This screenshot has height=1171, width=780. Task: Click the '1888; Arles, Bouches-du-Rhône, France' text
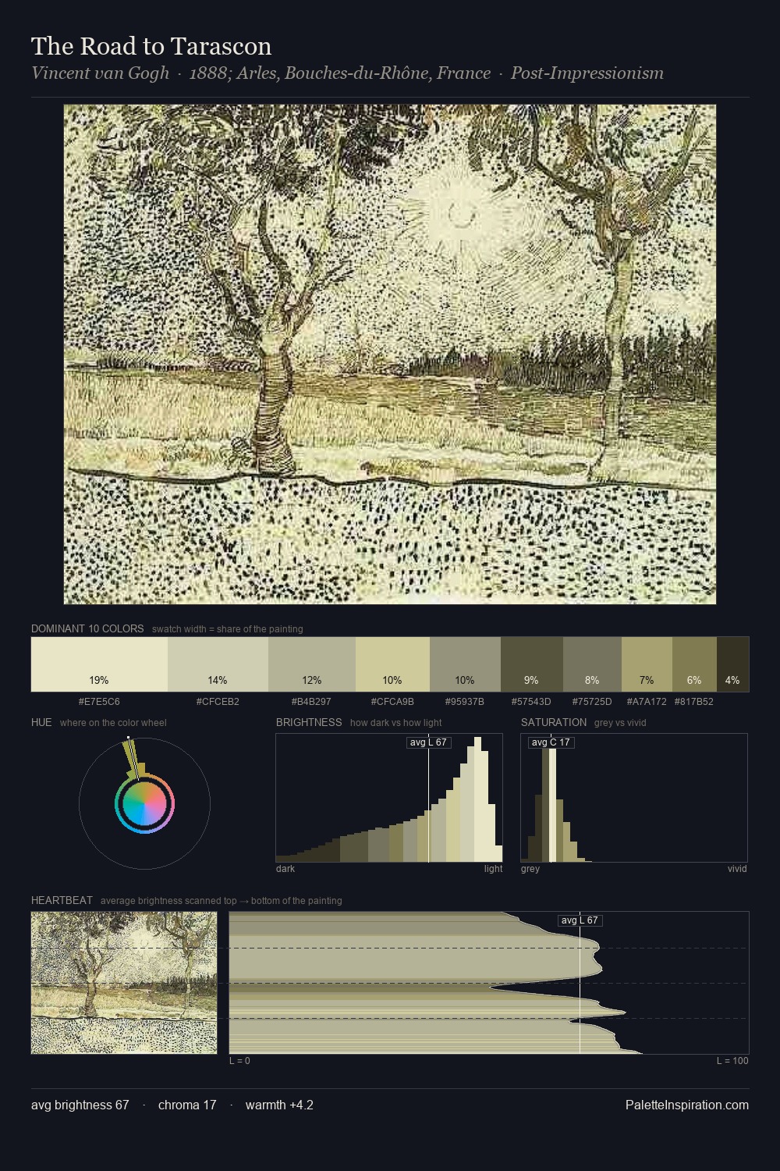coord(340,73)
